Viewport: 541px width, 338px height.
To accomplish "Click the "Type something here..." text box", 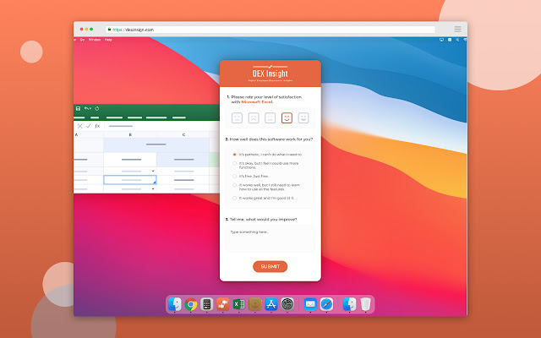I will [270, 238].
